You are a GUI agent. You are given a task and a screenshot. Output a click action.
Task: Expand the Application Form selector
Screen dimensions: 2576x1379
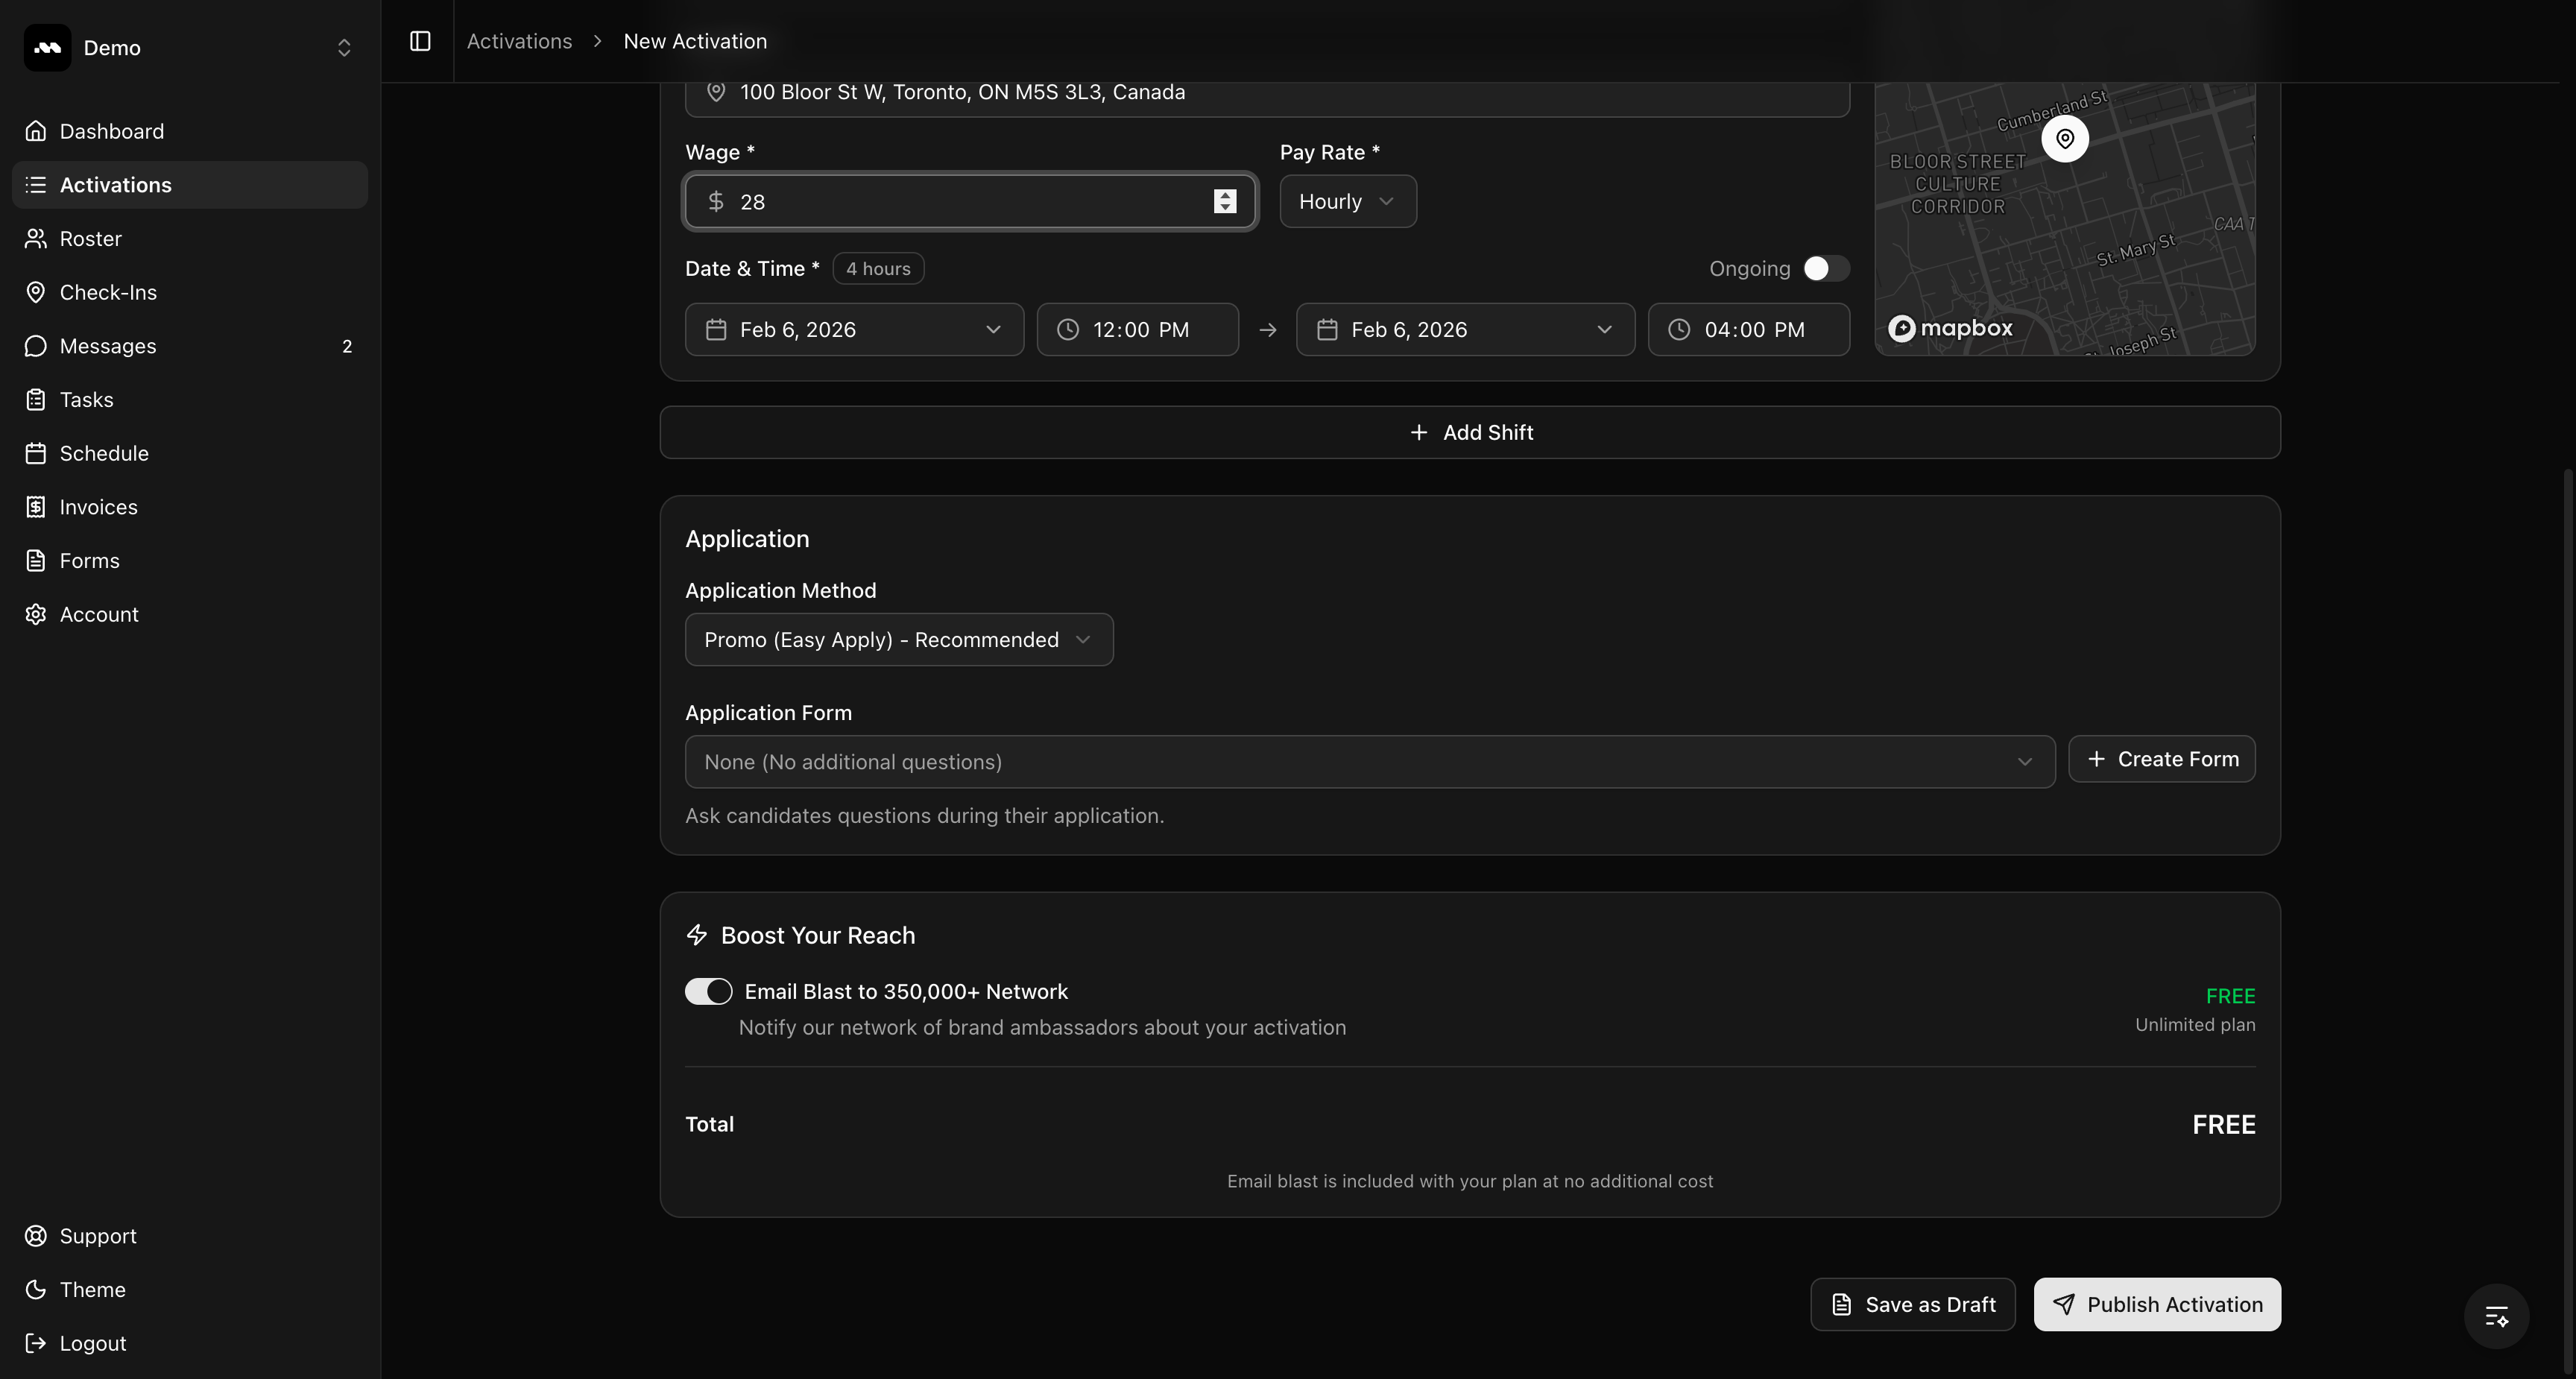(x=1370, y=761)
